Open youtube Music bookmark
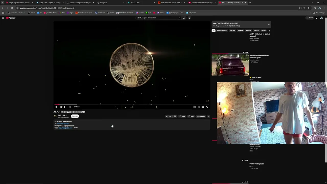327x184 pixels. [x=50, y=13]
